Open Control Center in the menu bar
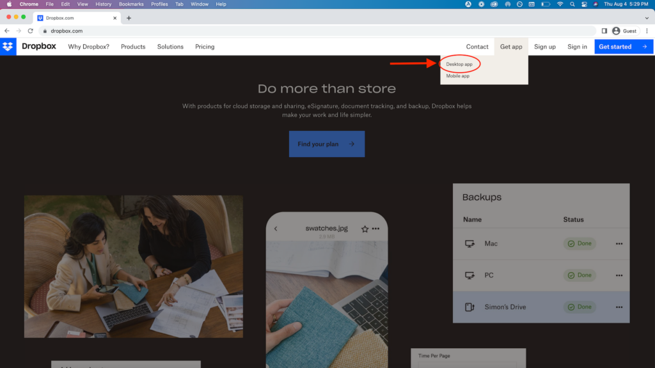 pyautogui.click(x=584, y=4)
